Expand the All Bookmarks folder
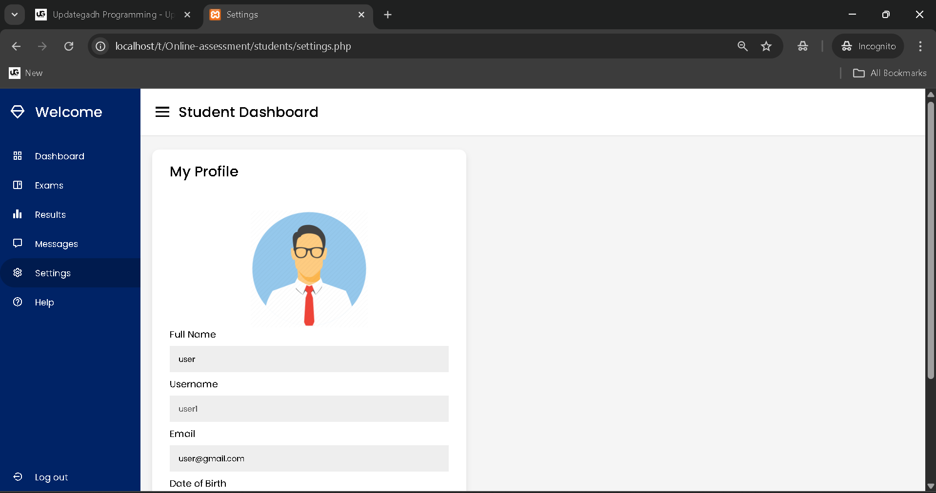The height and width of the screenshot is (493, 936). (890, 73)
